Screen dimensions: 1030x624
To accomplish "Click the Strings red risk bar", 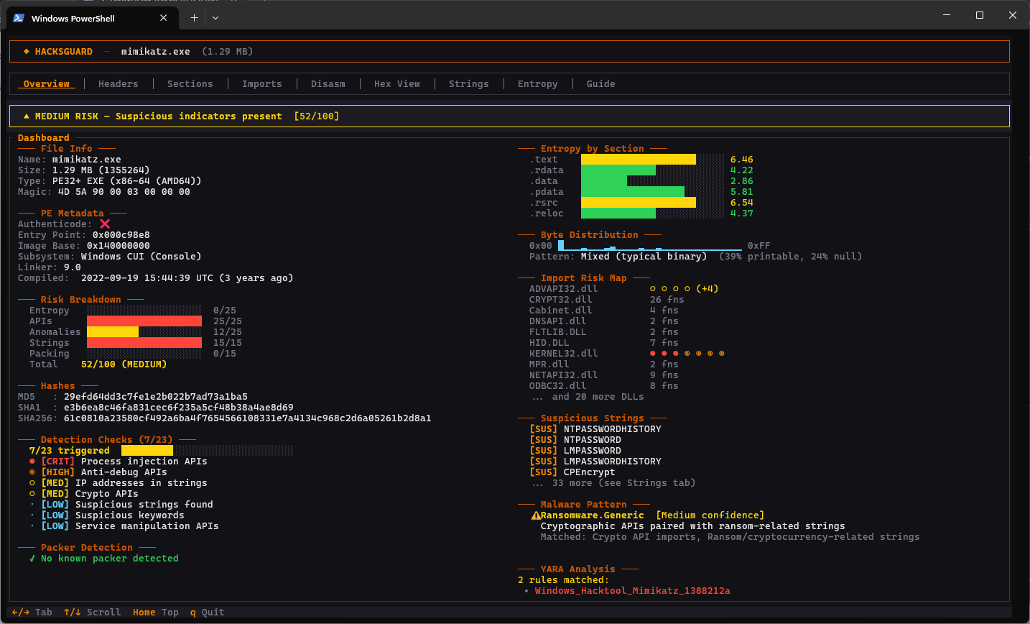I will pos(144,343).
